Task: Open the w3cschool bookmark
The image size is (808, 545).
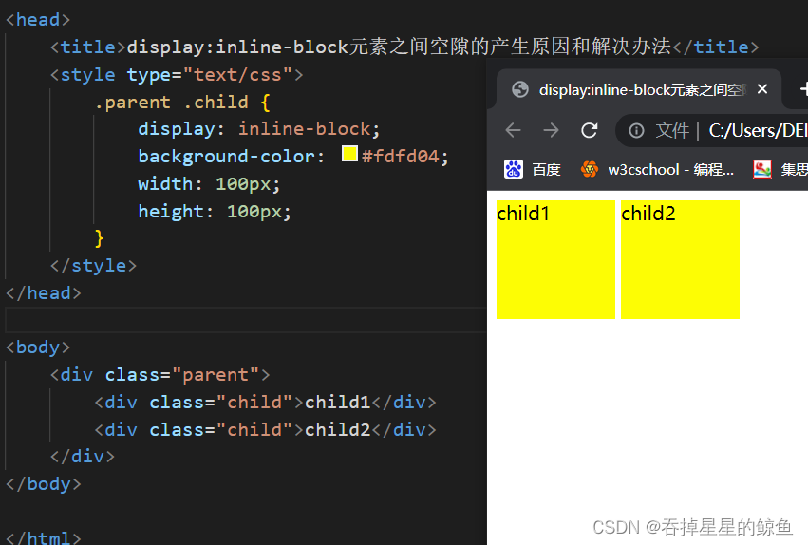Action: click(x=657, y=169)
